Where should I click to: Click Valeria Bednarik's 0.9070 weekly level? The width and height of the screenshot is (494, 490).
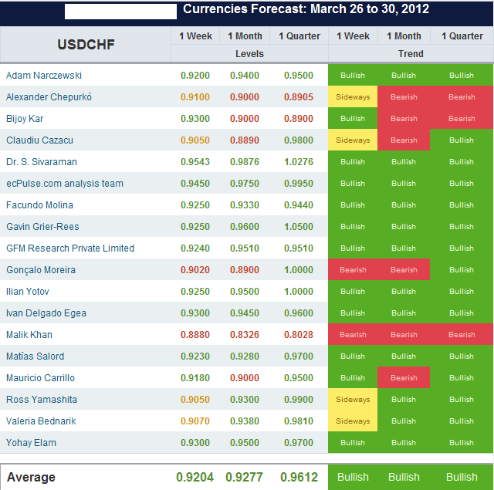195,421
